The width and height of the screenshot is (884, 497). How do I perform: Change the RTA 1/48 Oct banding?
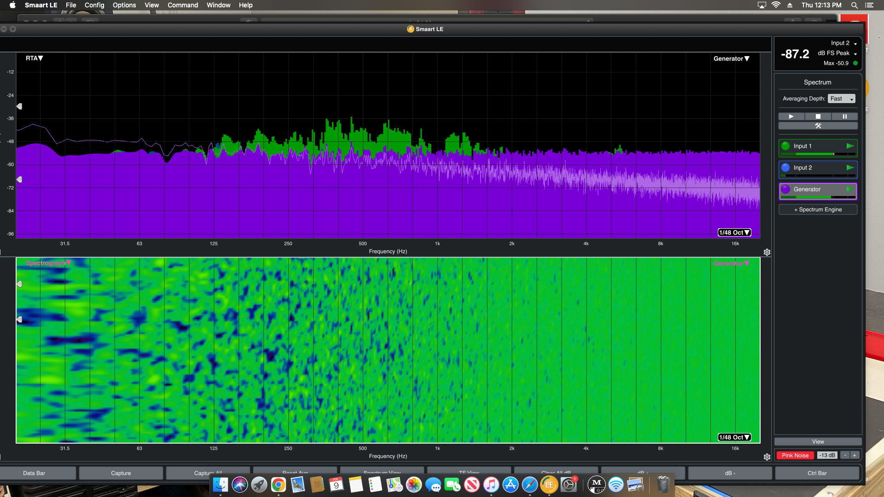pyautogui.click(x=734, y=232)
